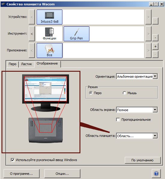Select the Все application icon
Viewport: 165px width, 179px height.
49,51
